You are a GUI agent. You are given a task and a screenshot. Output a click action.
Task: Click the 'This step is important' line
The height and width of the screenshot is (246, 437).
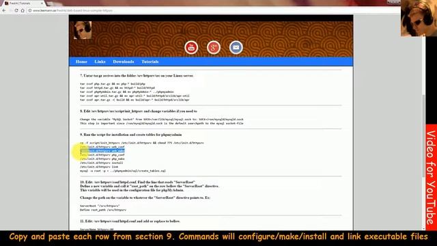162,123
